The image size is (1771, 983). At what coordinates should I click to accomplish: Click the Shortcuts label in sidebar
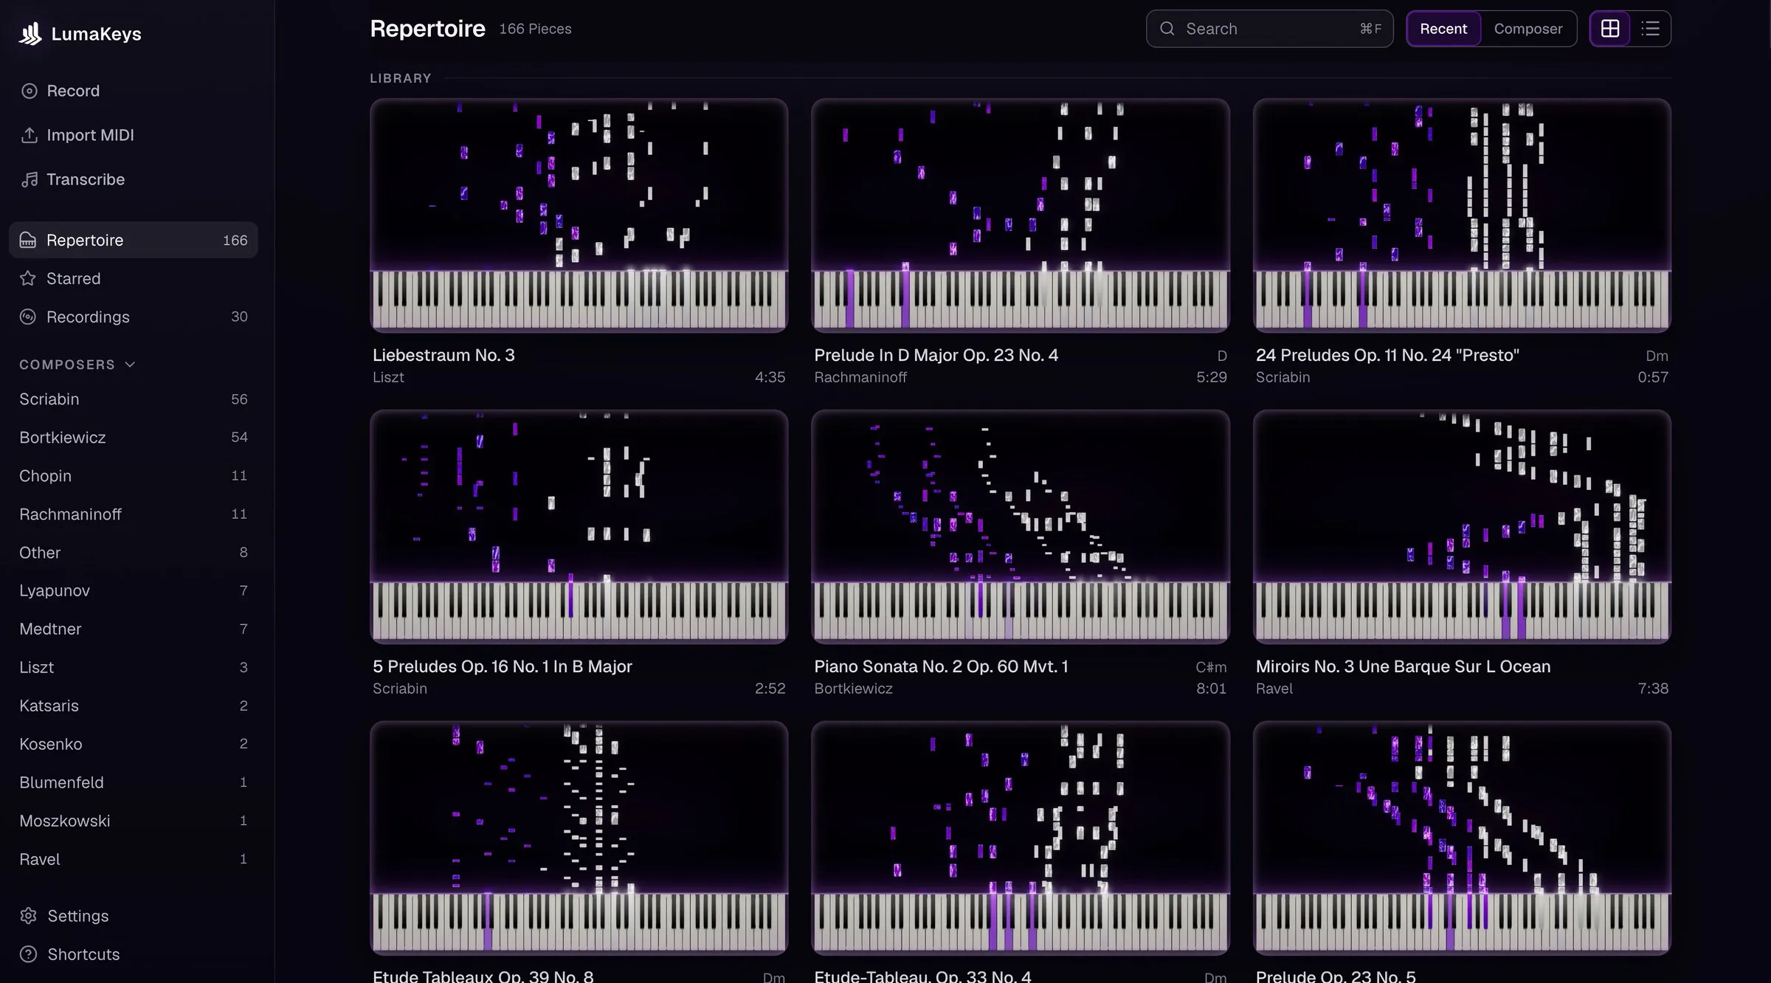(83, 954)
